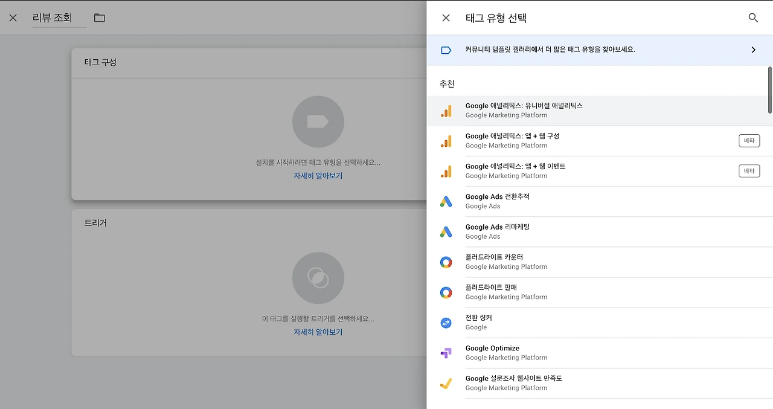The image size is (773, 409).
Task: Select 앱 + 웹 이벤트 analytics icon
Action: click(446, 171)
